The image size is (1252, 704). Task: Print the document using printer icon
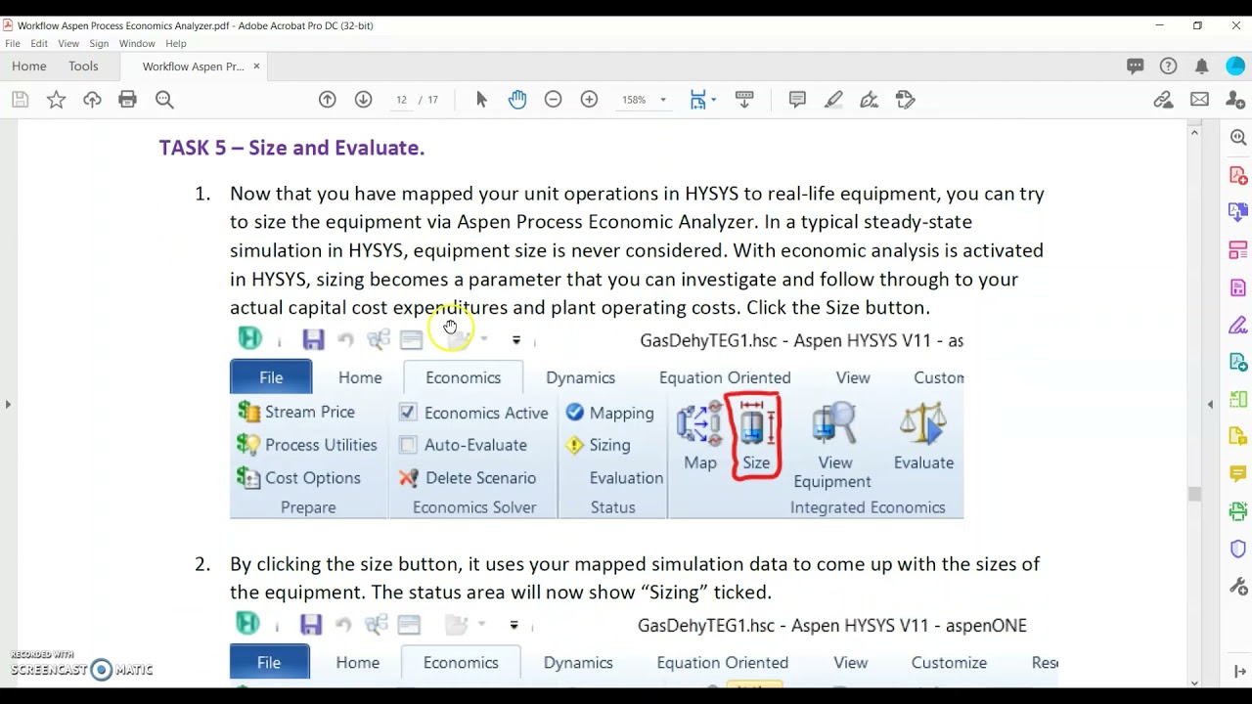tap(127, 99)
